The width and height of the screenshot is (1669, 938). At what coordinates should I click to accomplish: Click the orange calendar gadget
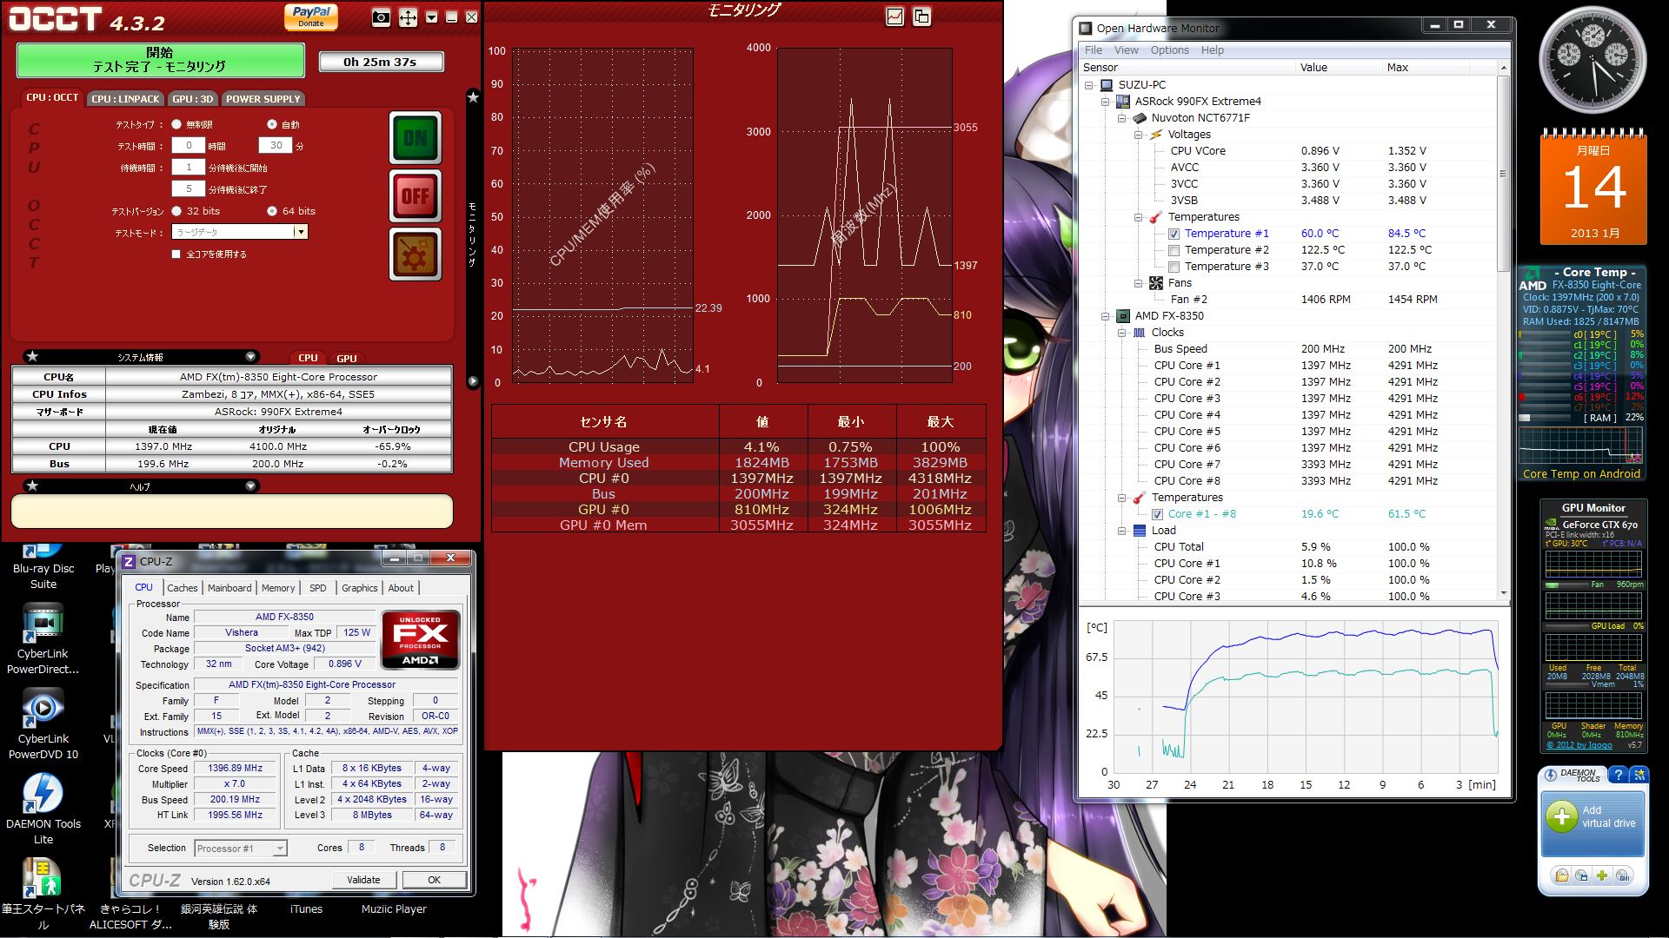click(x=1593, y=186)
